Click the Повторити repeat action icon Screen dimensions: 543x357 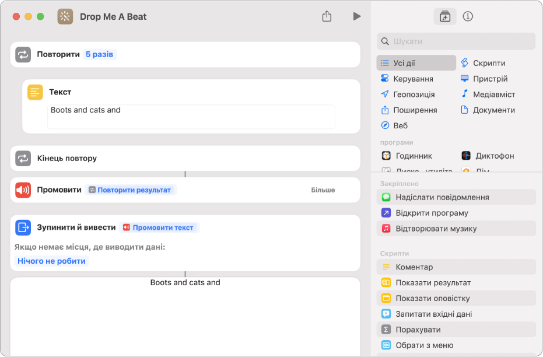[23, 55]
